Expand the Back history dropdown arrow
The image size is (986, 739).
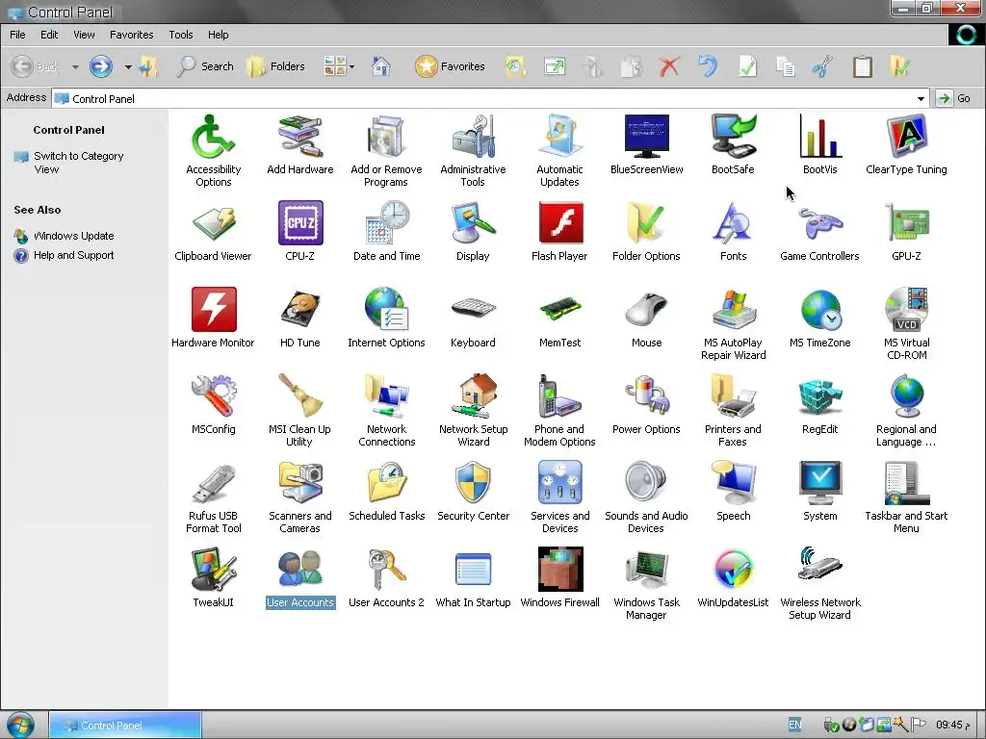75,66
